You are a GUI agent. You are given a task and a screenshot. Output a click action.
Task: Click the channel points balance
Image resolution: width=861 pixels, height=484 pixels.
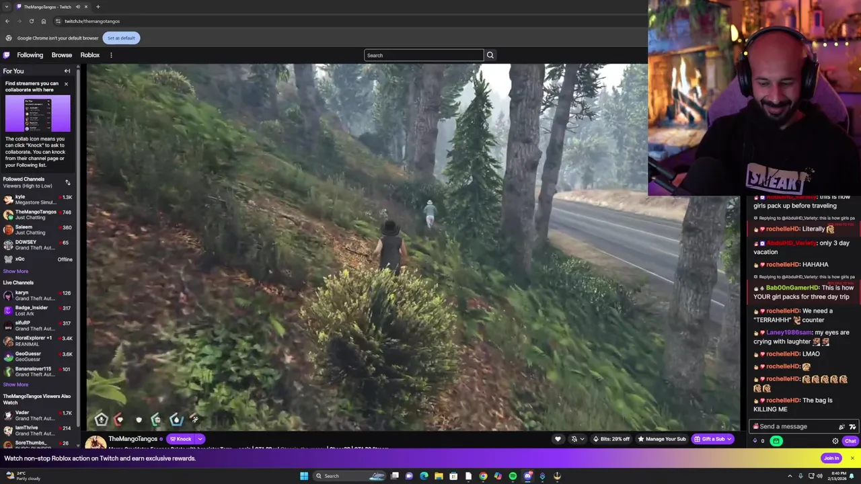[758, 441]
